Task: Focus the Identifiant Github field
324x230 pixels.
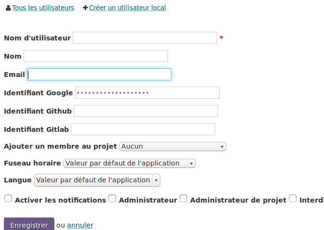Action: point(146,111)
